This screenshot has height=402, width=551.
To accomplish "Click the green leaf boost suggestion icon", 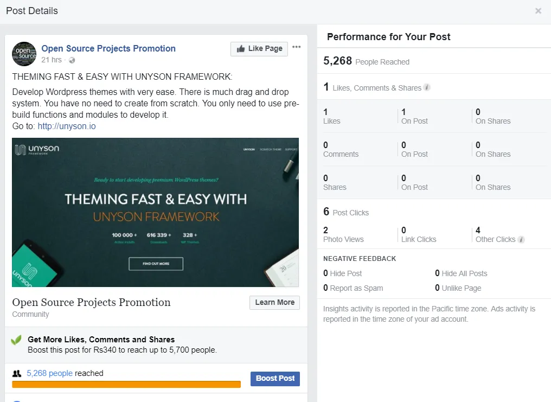I will coord(16,340).
